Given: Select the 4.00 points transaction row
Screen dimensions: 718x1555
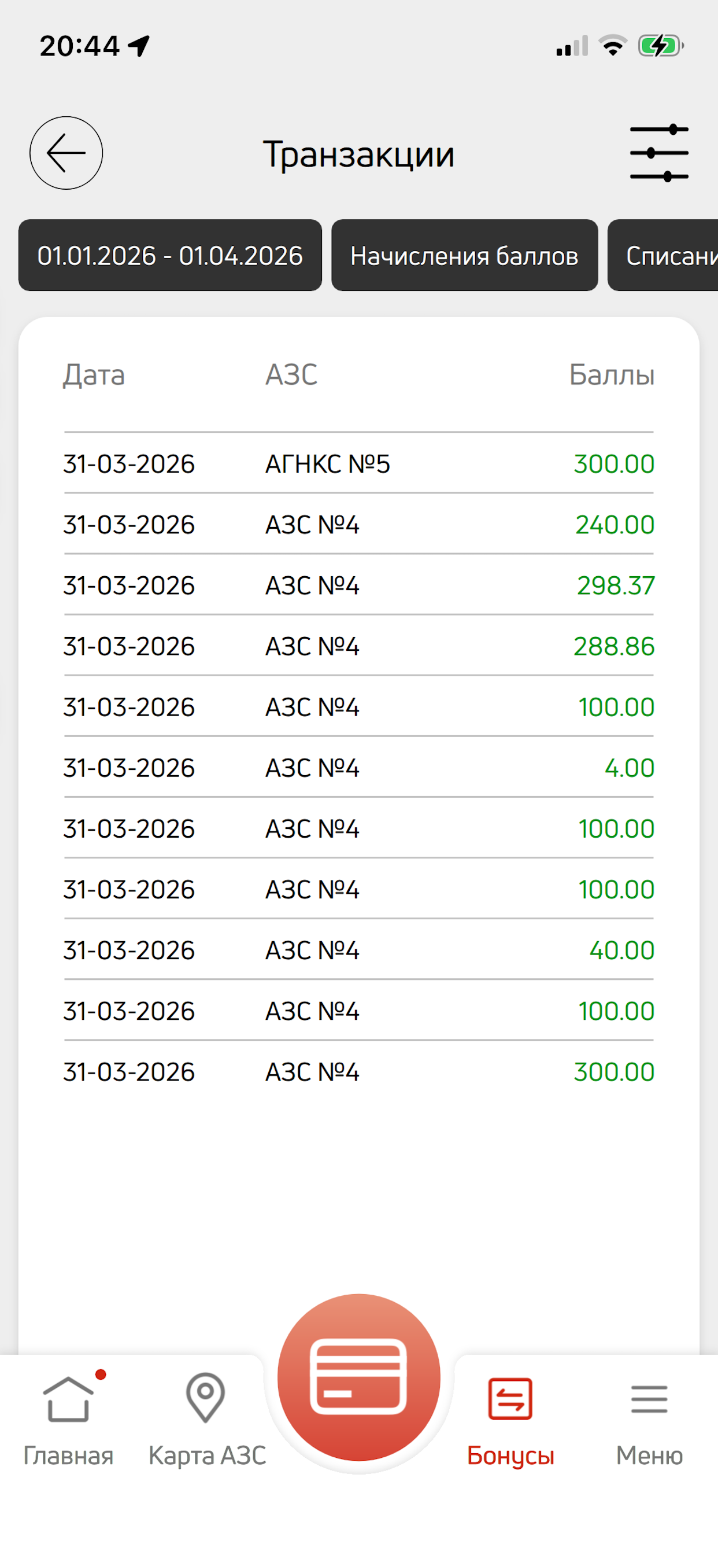Looking at the screenshot, I should [x=359, y=767].
